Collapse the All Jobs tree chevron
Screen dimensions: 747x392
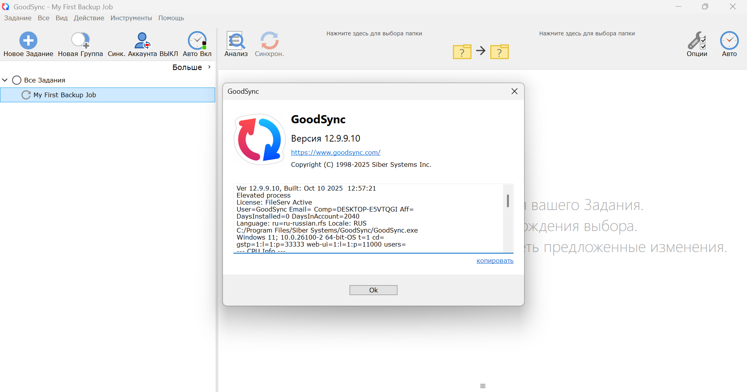click(5, 80)
